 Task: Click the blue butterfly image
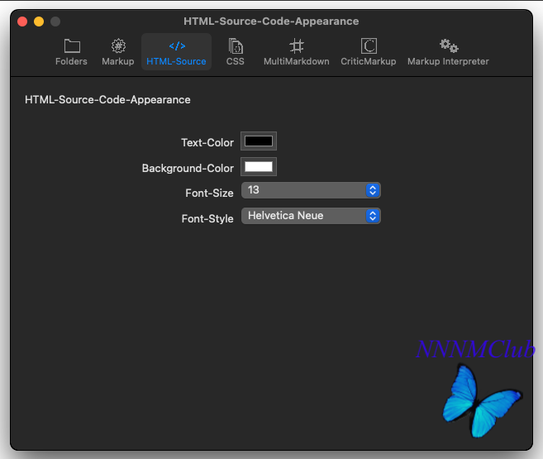[x=481, y=400]
